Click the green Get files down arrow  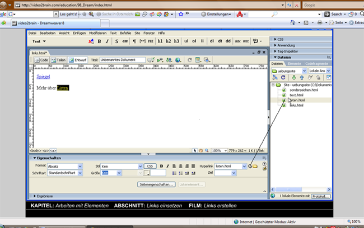coord(293,77)
